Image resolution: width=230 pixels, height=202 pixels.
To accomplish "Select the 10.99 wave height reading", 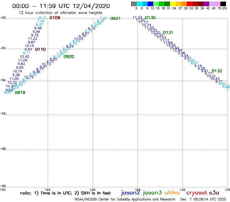I will [177, 50].
